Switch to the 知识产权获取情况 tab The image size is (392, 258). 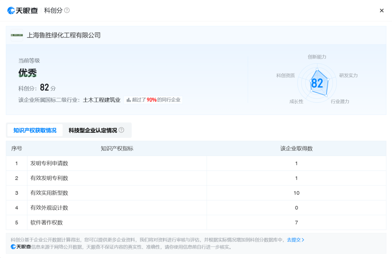pos(35,130)
